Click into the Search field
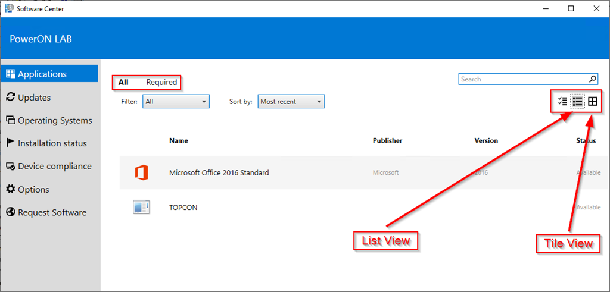This screenshot has width=610, height=292. (x=523, y=79)
